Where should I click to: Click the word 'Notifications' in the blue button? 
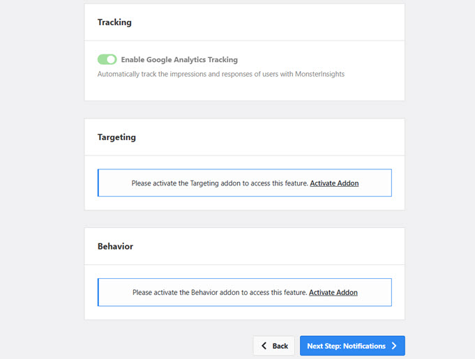pos(365,346)
